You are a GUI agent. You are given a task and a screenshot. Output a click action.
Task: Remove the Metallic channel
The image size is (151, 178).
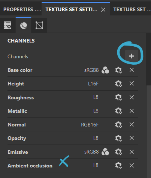click(132, 111)
